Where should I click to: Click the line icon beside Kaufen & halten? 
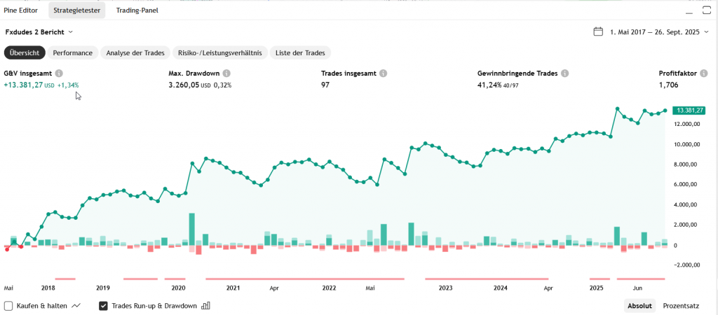76,306
